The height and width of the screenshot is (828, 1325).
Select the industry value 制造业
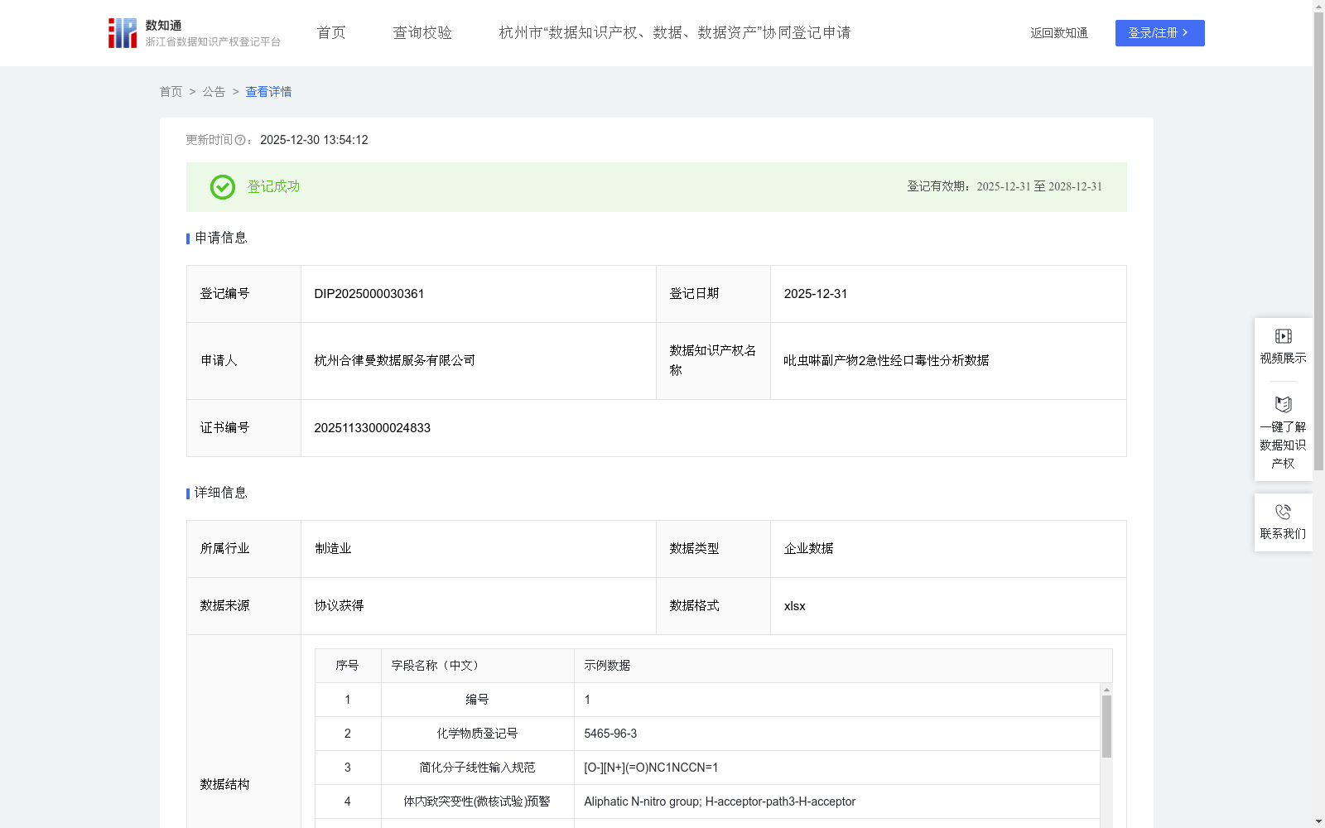[333, 549]
